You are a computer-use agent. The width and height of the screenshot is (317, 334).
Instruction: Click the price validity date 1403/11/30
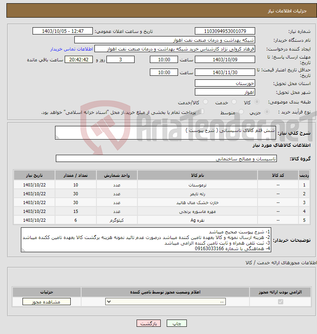pyautogui.click(x=225, y=73)
